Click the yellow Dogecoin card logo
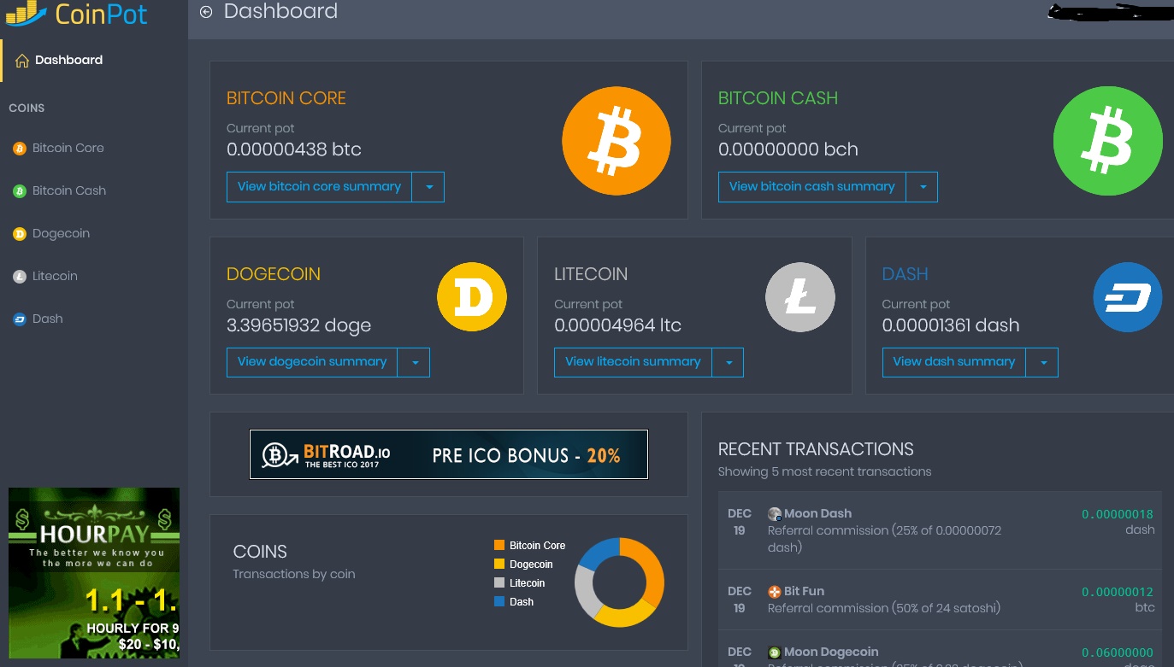Image resolution: width=1174 pixels, height=667 pixels. tap(472, 297)
